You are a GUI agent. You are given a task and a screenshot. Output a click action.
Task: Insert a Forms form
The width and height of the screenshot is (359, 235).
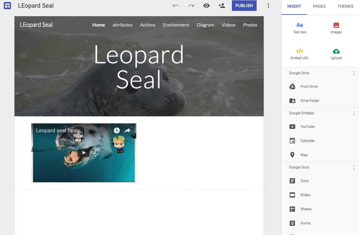(x=320, y=223)
